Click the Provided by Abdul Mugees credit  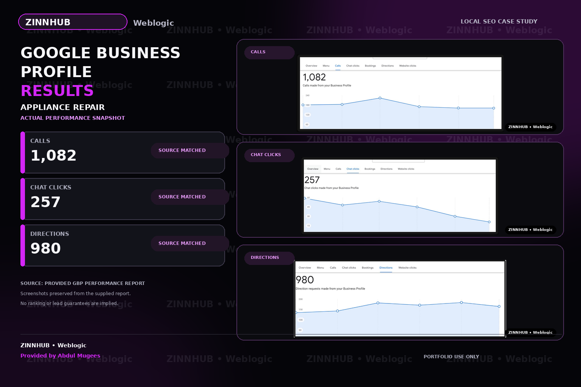(61, 356)
